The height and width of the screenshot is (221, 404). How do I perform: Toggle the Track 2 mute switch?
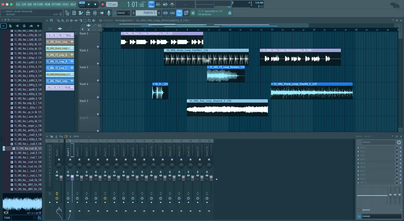98,64
